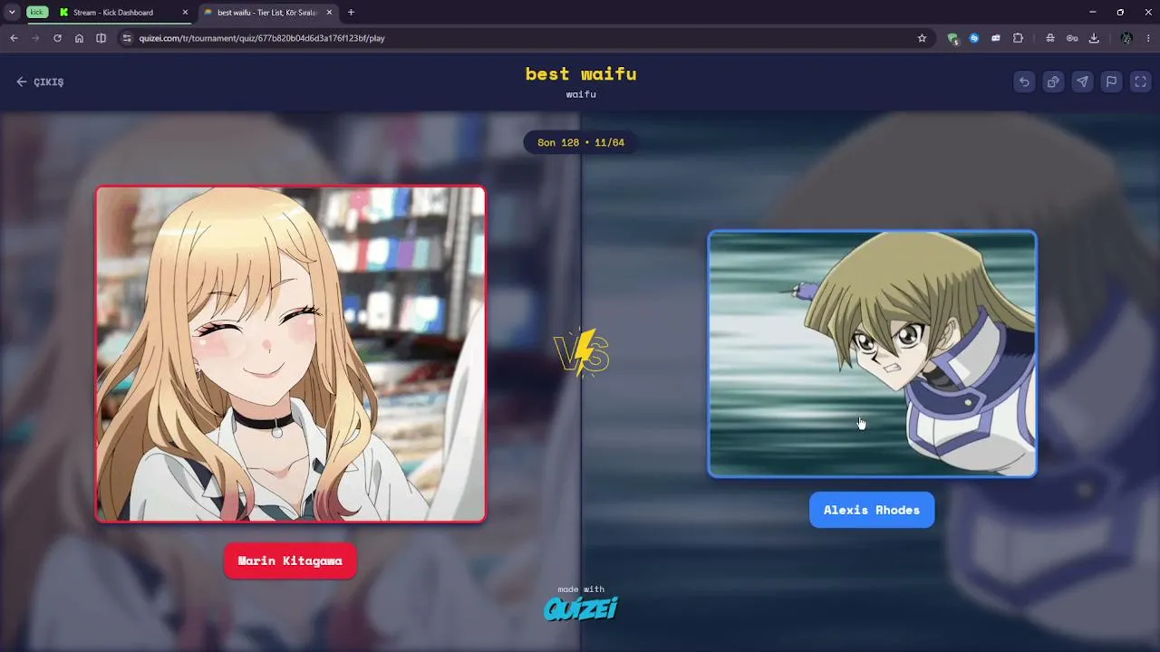Screen dimensions: 1160x652
Task: Click the 'waifu' subtitle text
Action: click(x=581, y=94)
